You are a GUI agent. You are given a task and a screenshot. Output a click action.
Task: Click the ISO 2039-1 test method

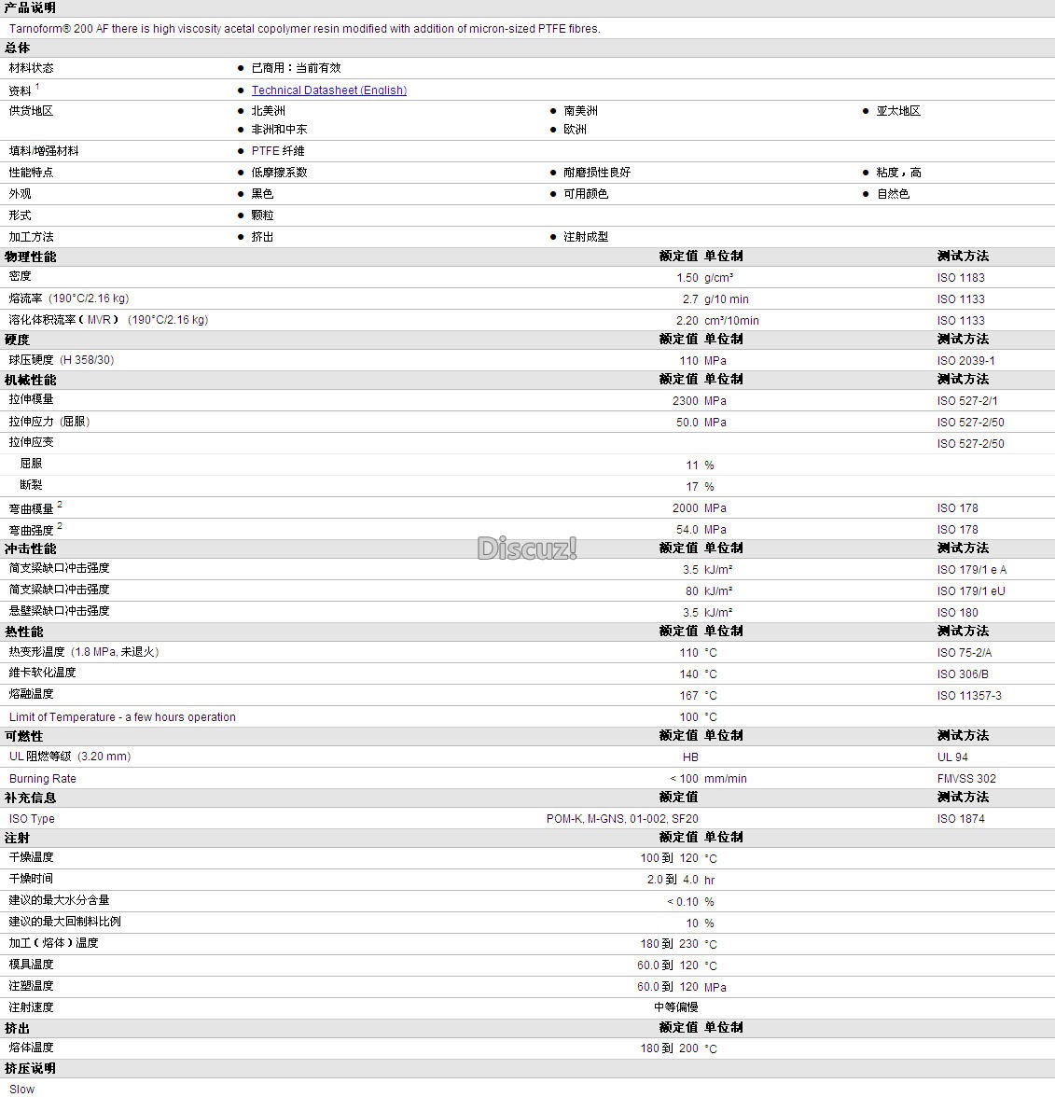pos(965,361)
